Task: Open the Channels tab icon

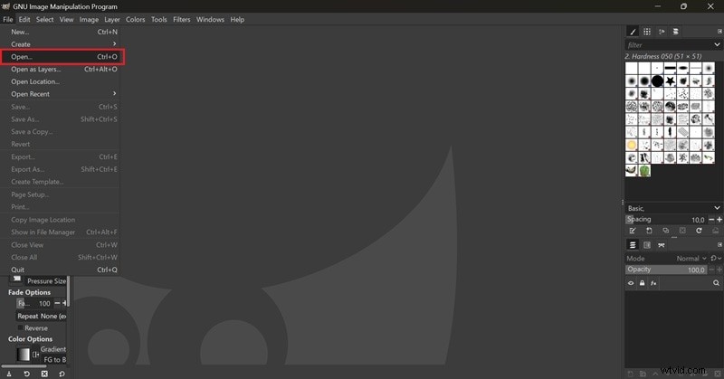Action: tap(647, 245)
